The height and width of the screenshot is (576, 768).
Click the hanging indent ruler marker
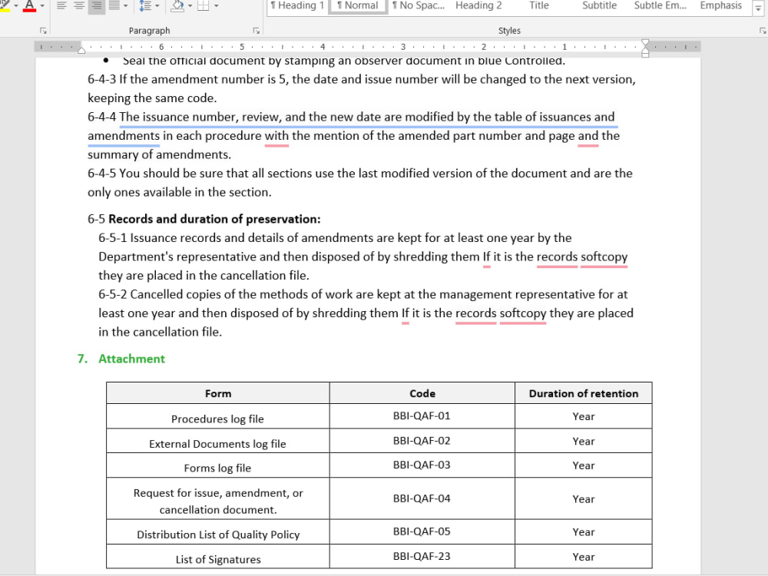645,49
